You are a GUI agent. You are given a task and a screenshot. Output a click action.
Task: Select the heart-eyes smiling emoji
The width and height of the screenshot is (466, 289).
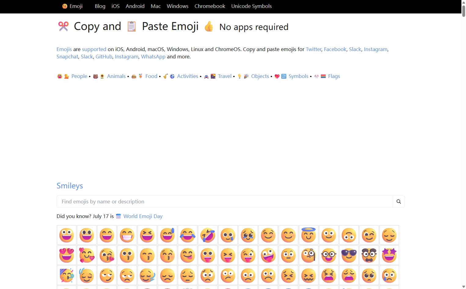point(67,255)
